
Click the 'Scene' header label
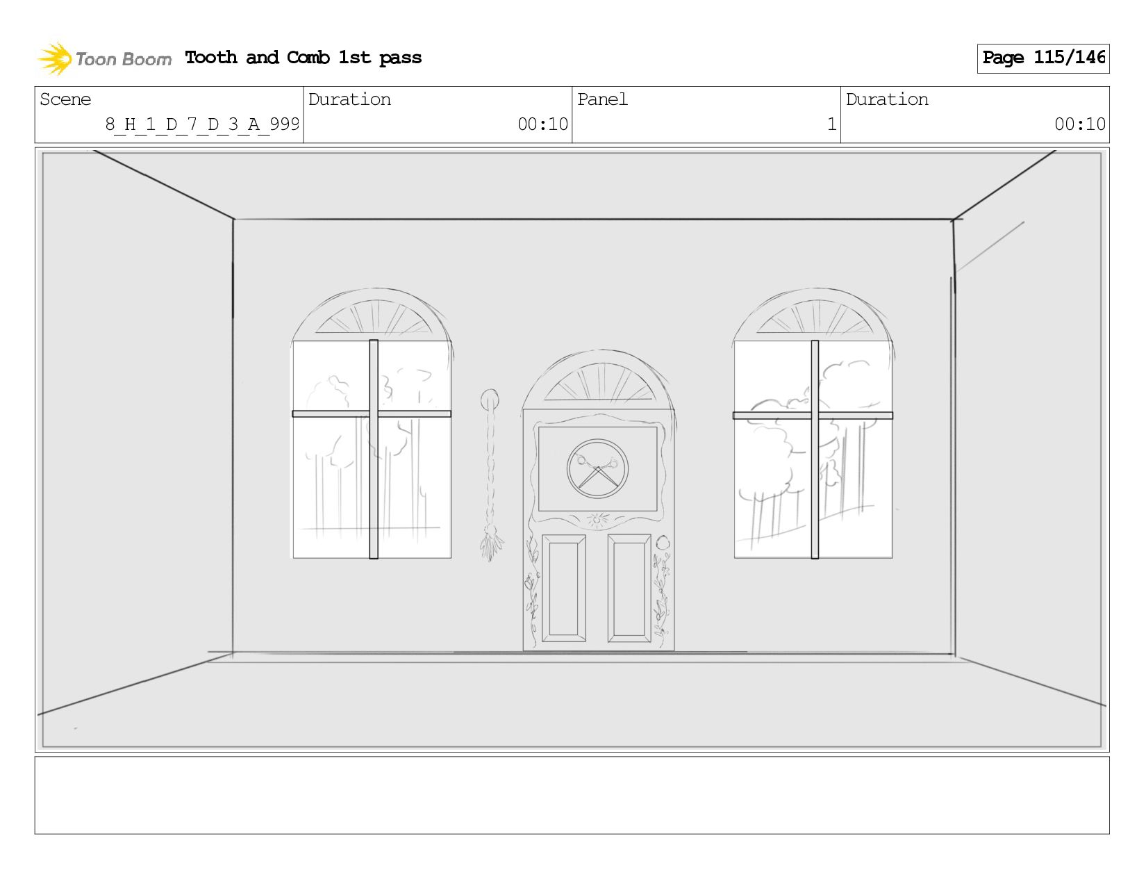(x=65, y=99)
